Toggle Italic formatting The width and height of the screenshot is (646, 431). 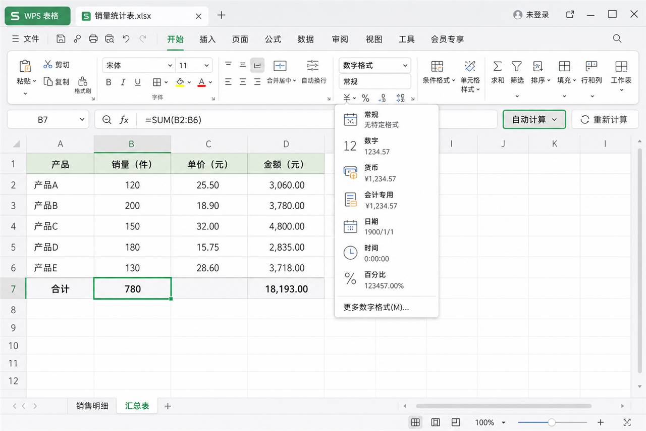tap(123, 82)
